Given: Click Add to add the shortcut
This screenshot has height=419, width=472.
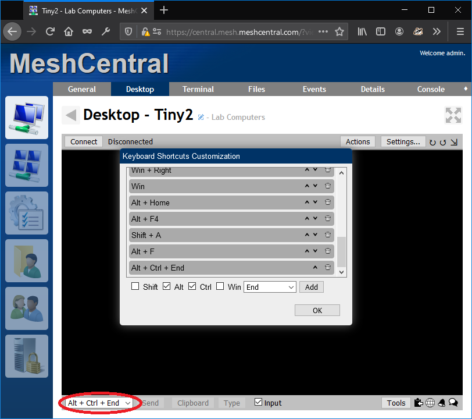Looking at the screenshot, I should (x=311, y=287).
